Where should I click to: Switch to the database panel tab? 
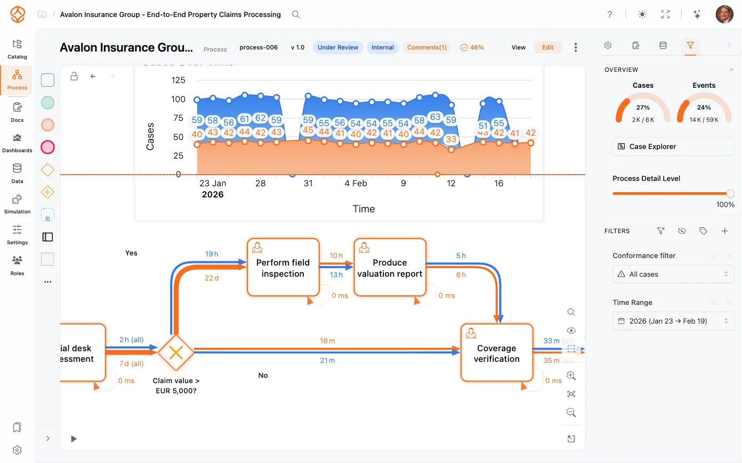point(663,46)
